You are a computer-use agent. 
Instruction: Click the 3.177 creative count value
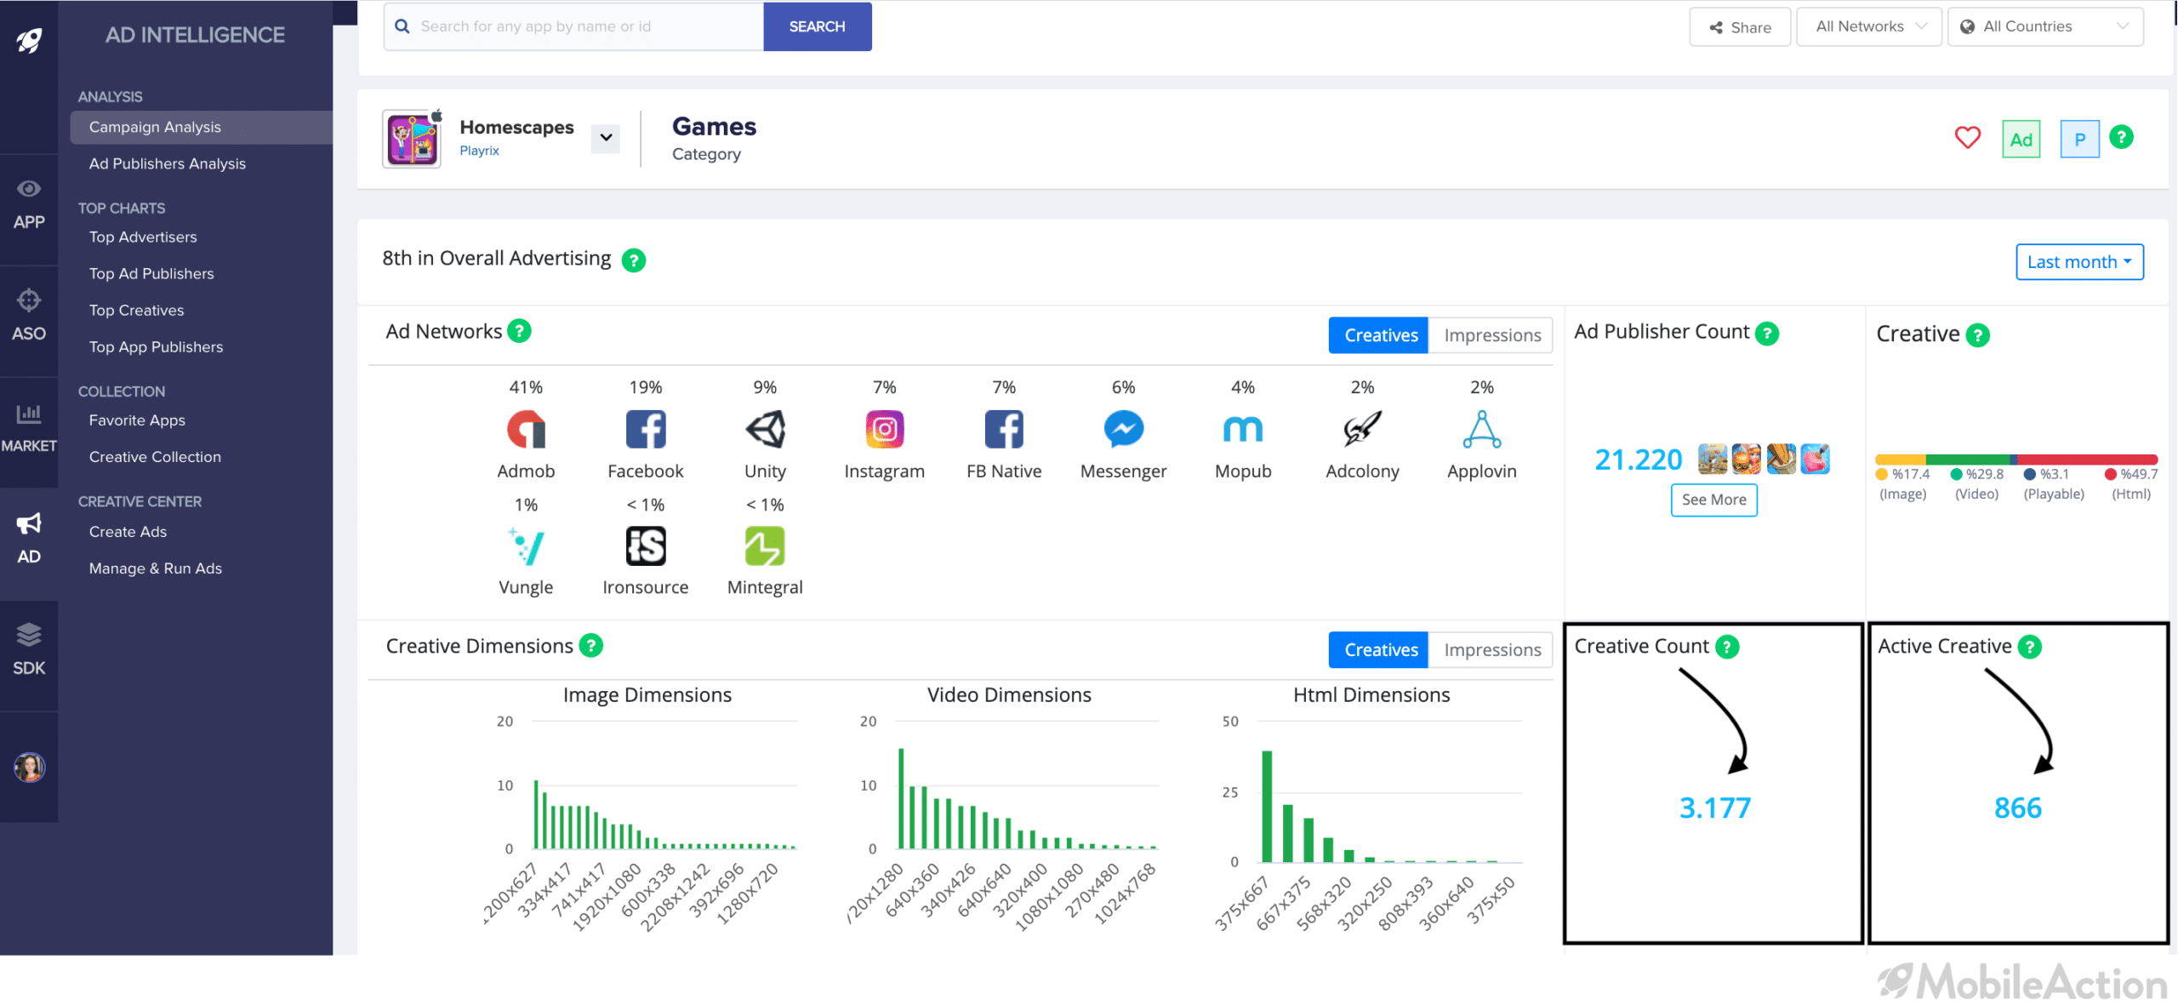coord(1714,808)
